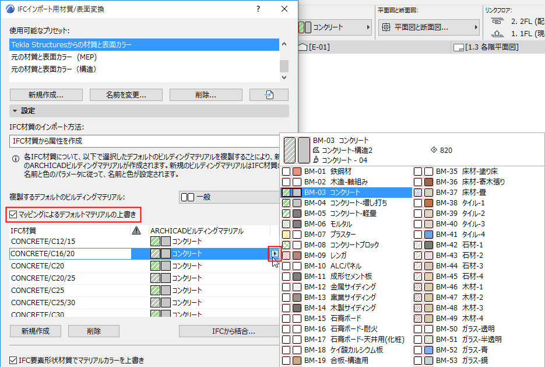This screenshot has width=545, height=367.
Task: Click preset list scroll down arrow
Action: (x=284, y=77)
